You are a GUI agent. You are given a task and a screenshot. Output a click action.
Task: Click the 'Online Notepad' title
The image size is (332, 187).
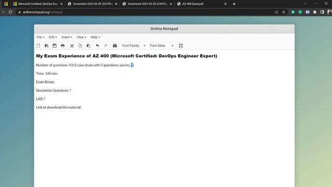click(164, 29)
